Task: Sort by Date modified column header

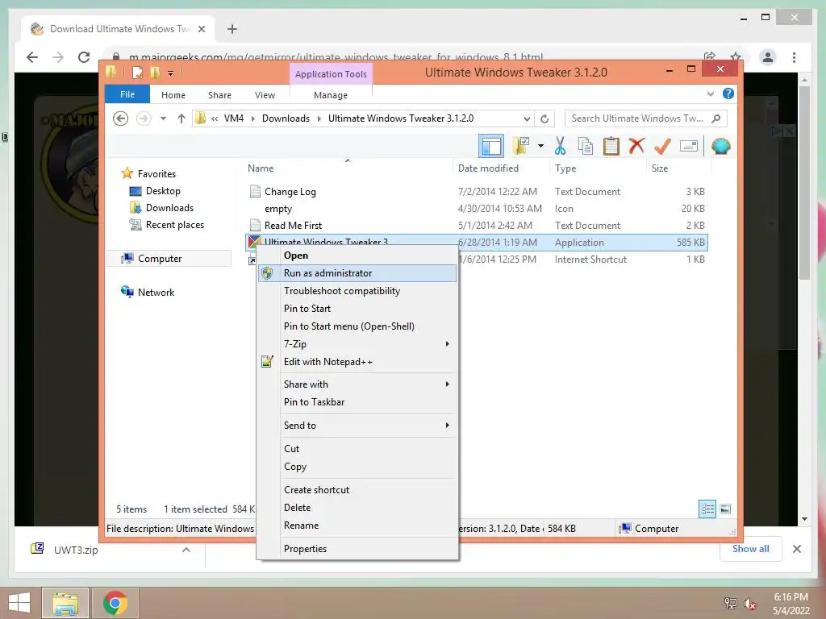Action: point(488,168)
